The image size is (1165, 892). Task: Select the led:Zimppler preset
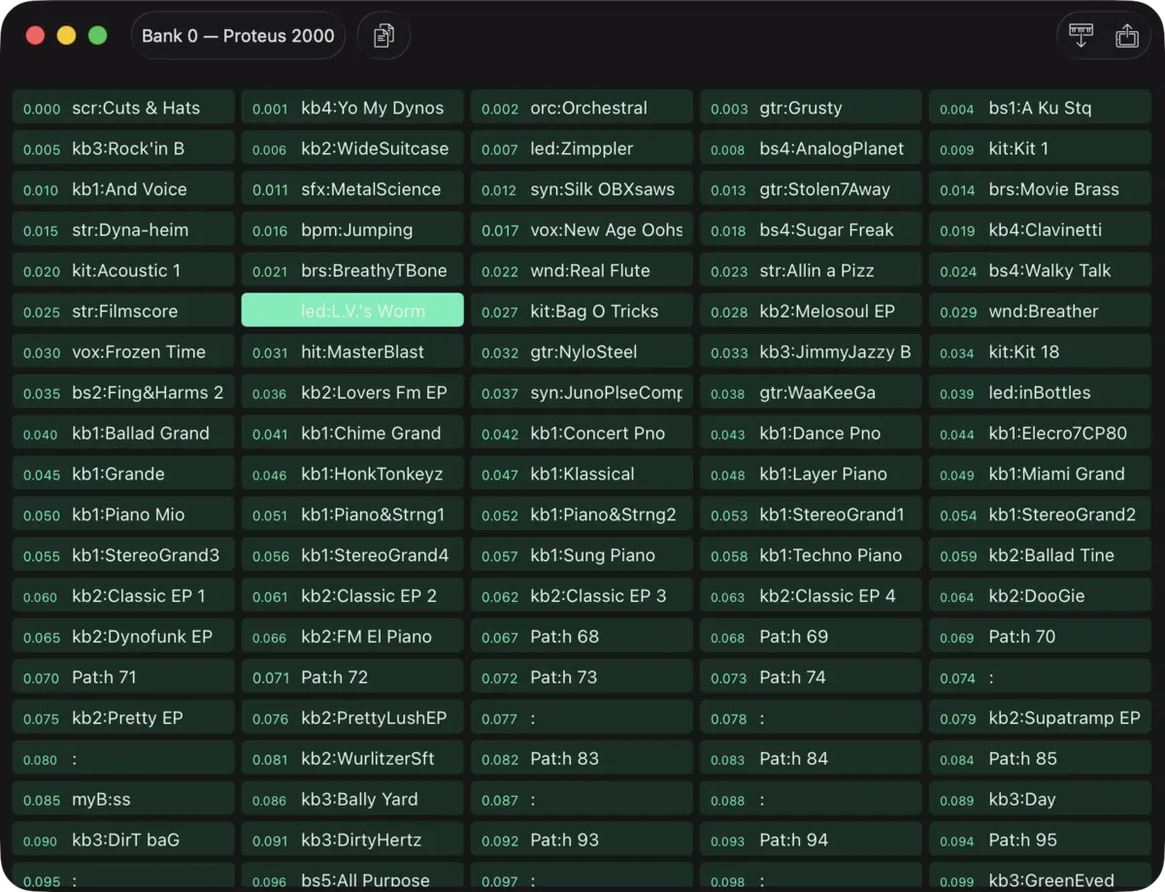point(582,149)
